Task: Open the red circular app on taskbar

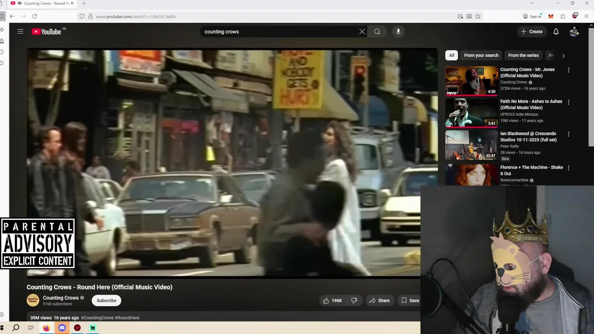Action: (77, 328)
